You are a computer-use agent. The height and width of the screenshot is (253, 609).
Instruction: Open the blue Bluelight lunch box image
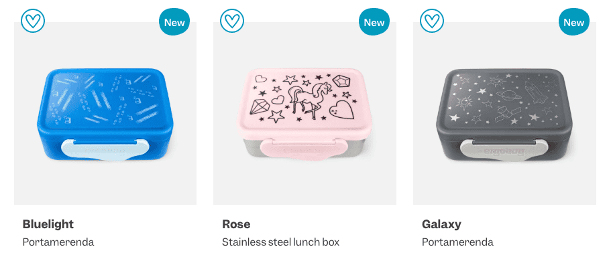tap(105, 114)
